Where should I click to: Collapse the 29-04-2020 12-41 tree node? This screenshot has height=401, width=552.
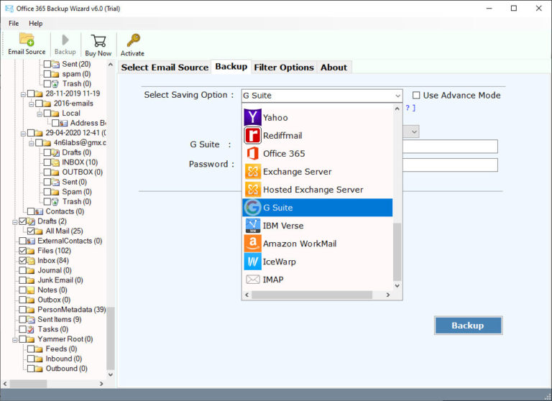(x=23, y=134)
